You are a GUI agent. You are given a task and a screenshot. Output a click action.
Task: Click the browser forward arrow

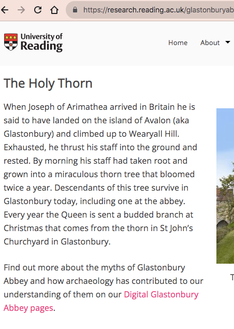(x=21, y=10)
